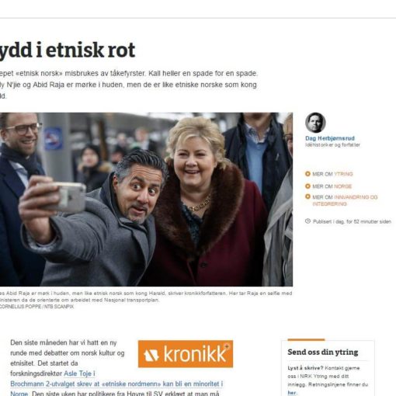The width and height of the screenshot is (396, 396).
Task: Open the MER OM YTRING link
Action: pyautogui.click(x=332, y=174)
